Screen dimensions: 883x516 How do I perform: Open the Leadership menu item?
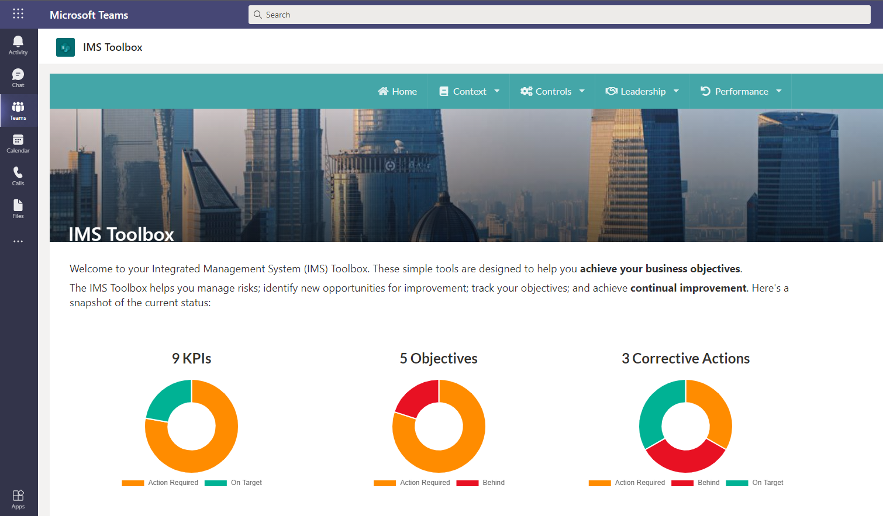click(642, 91)
